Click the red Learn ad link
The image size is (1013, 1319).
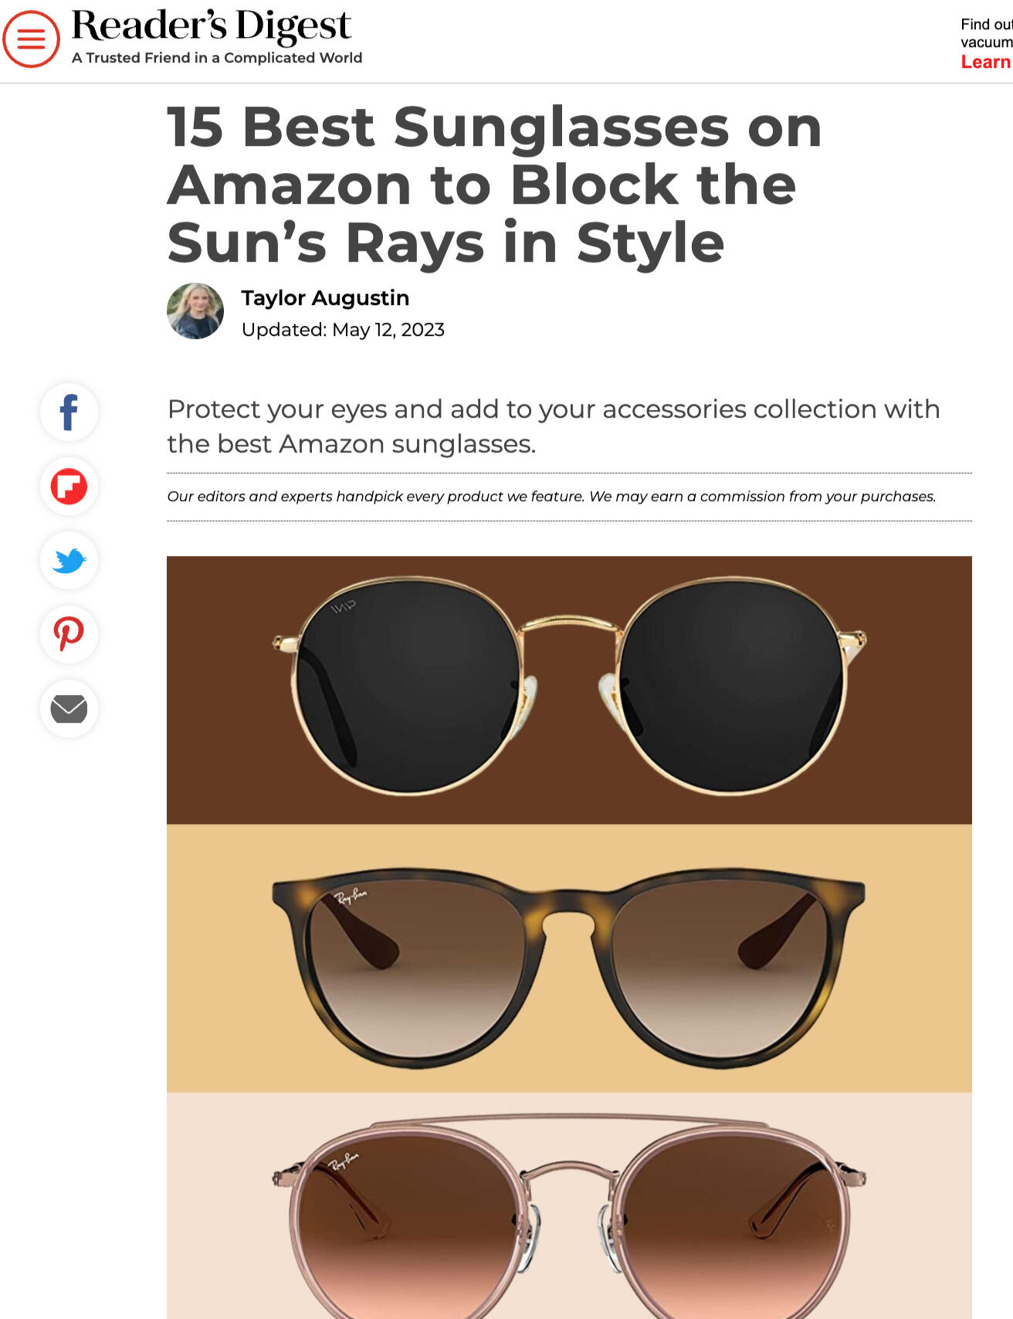986,62
